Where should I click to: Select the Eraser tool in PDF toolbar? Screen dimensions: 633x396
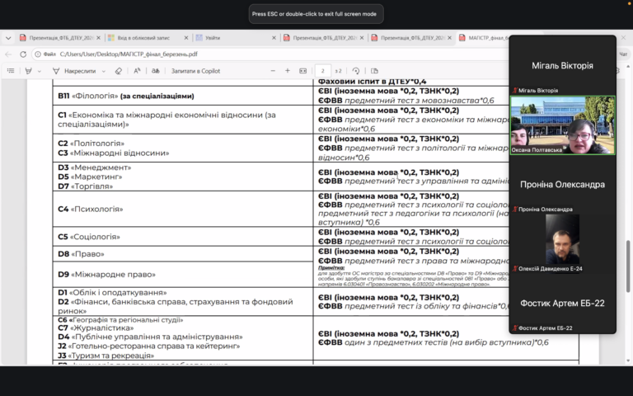[x=119, y=71]
